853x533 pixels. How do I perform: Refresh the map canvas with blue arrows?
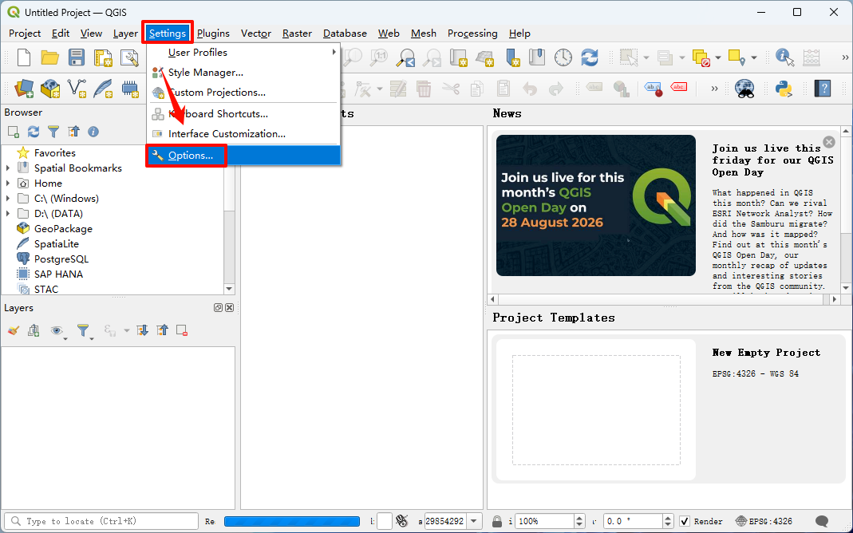click(590, 57)
